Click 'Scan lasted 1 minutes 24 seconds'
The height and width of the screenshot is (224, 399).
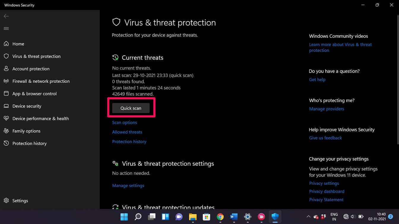tap(146, 88)
